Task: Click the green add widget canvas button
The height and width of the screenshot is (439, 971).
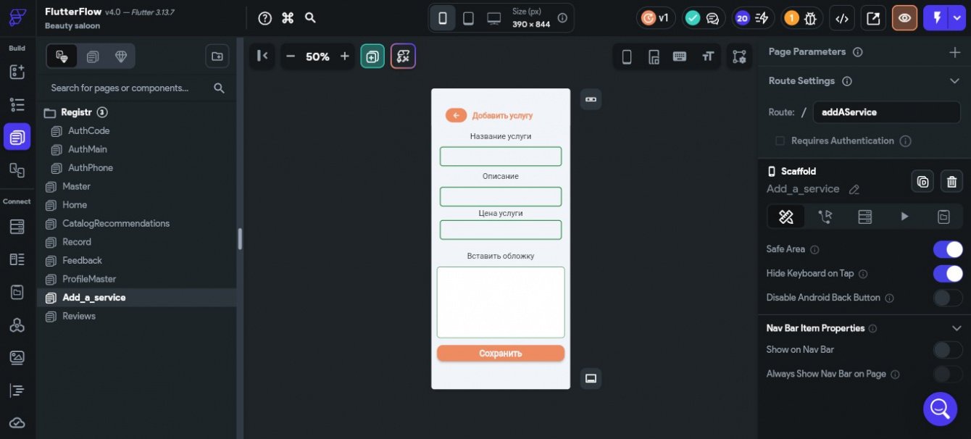Action: tap(372, 57)
